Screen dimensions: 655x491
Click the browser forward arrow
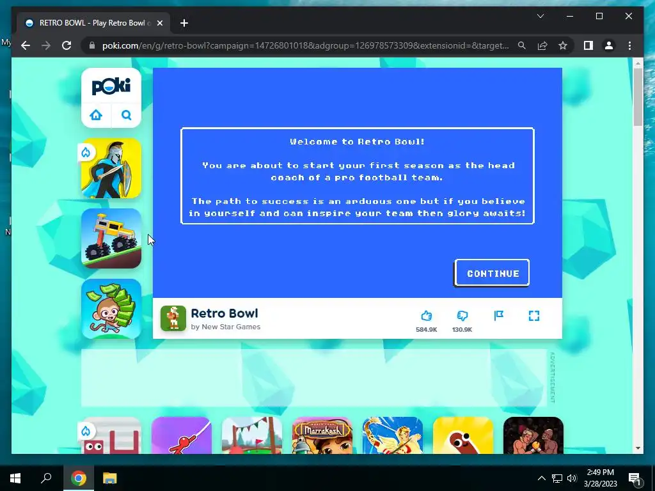[46, 45]
